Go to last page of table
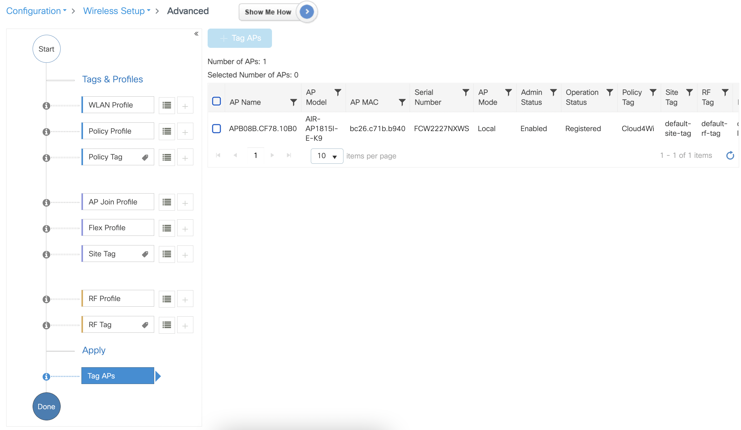The width and height of the screenshot is (741, 430). tap(289, 155)
